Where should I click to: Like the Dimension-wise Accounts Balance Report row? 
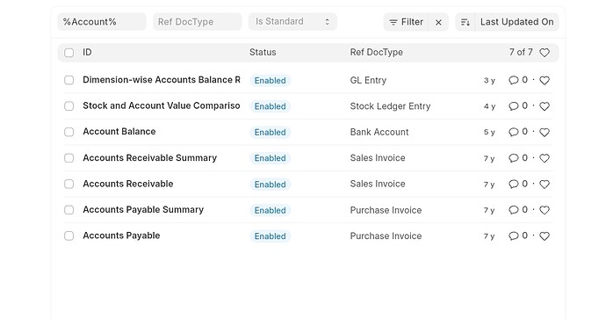tap(545, 81)
